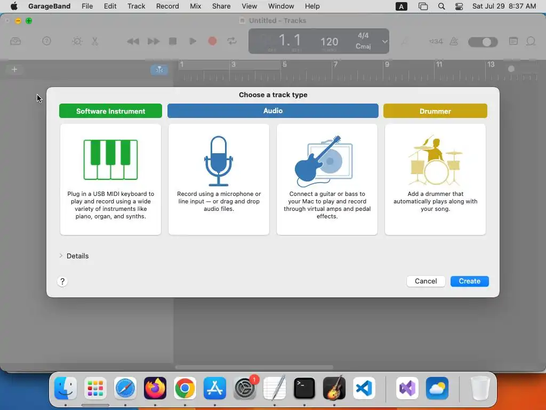This screenshot has height=410, width=546.
Task: Open the Help menu
Action: tap(312, 6)
